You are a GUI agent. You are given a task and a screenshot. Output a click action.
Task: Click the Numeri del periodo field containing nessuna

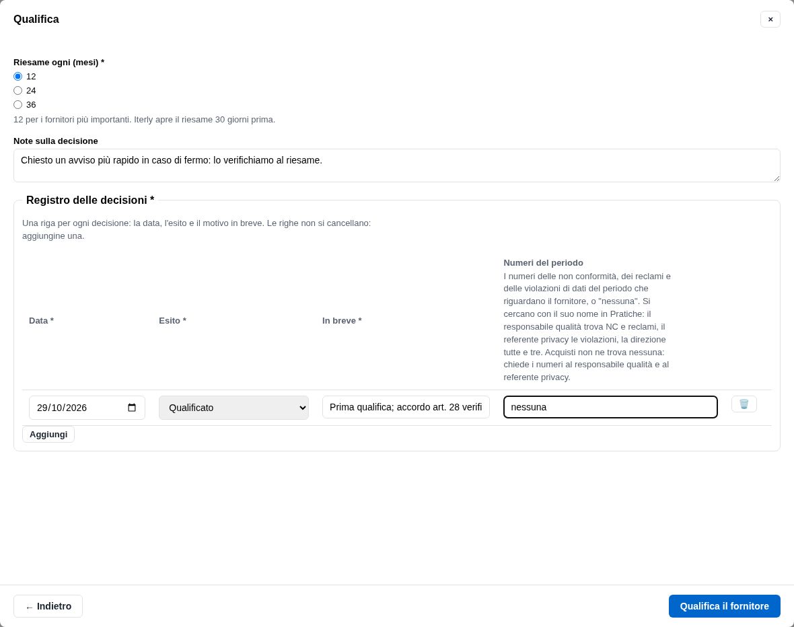pos(610,407)
